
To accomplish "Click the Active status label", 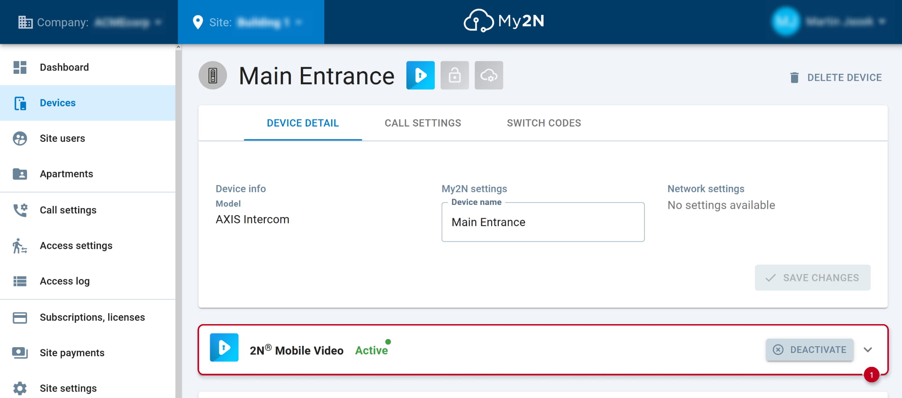I will click(x=371, y=350).
